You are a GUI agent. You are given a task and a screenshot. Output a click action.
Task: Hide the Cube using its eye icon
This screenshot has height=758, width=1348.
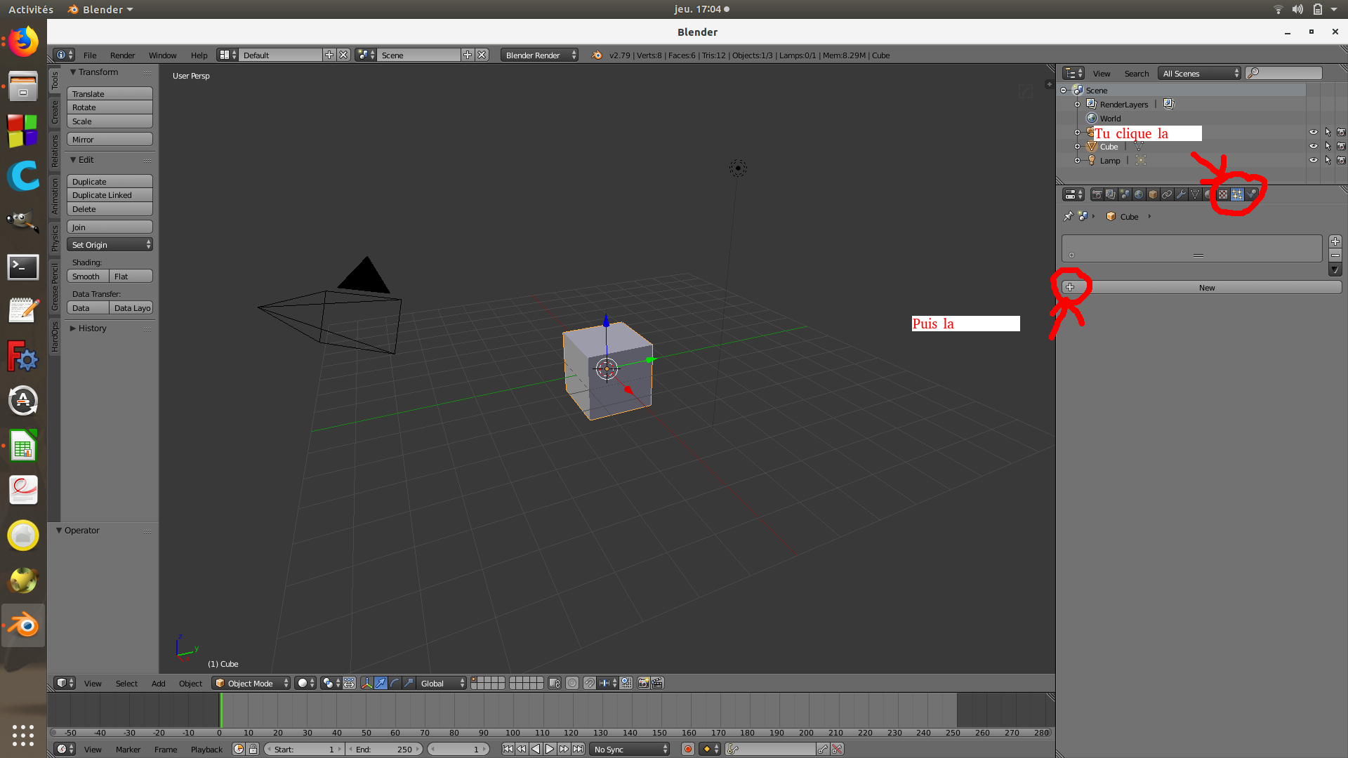click(1313, 147)
